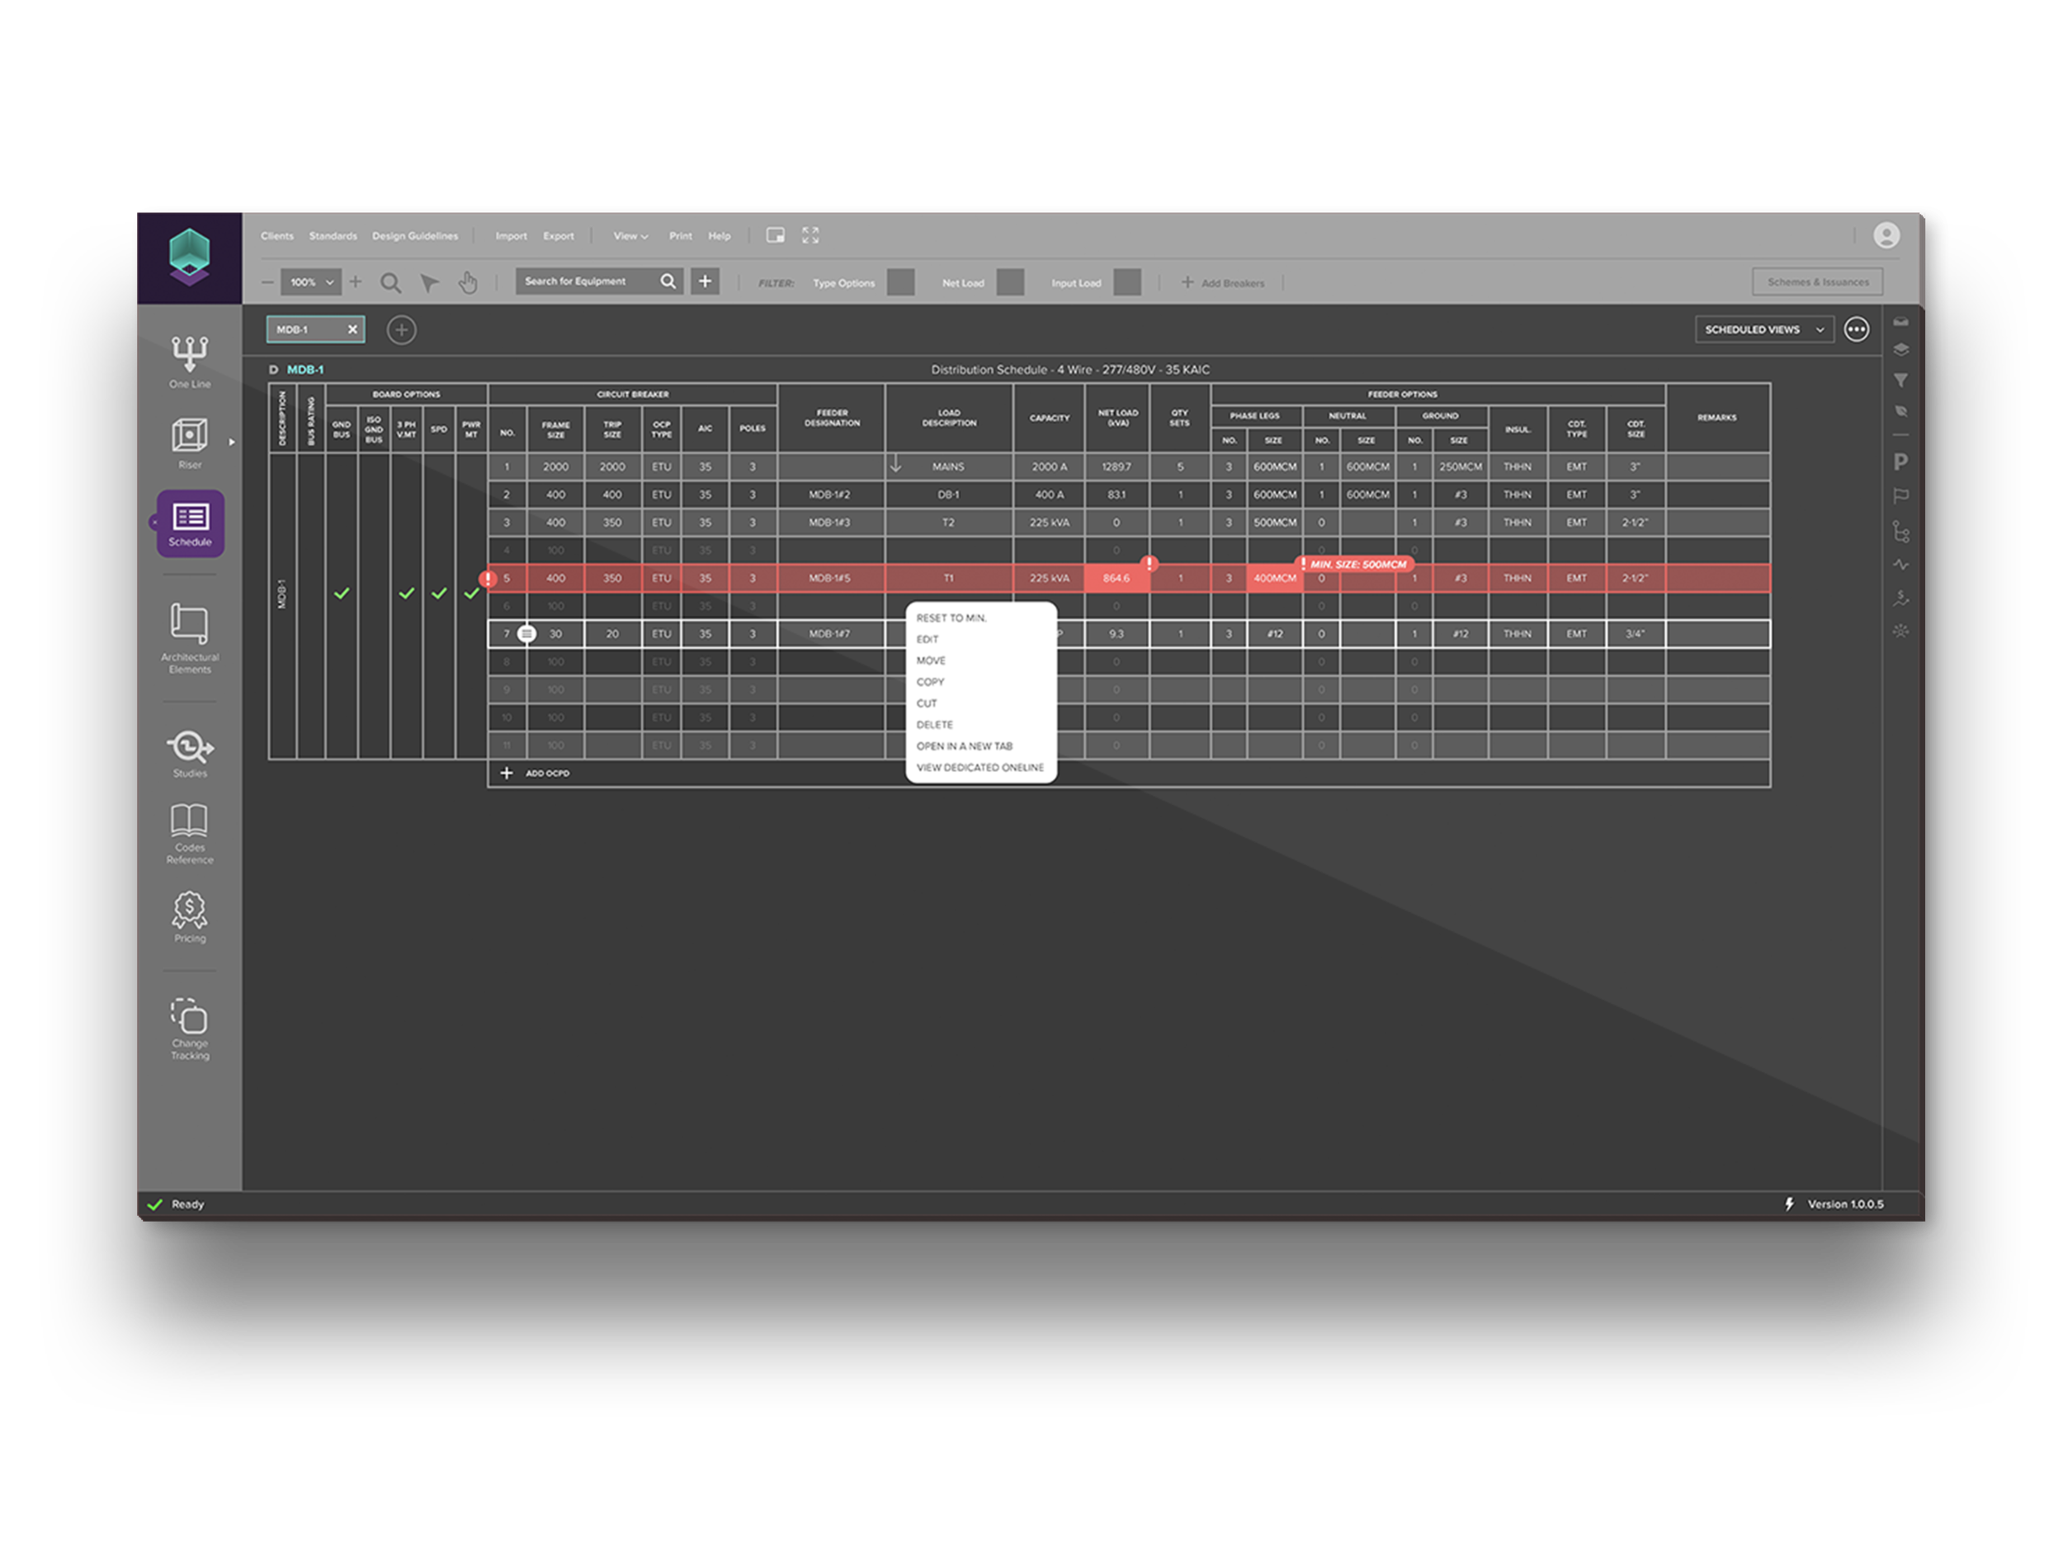This screenshot has height=1547, width=2063.
Task: Select the hand pan tool
Action: tap(467, 281)
